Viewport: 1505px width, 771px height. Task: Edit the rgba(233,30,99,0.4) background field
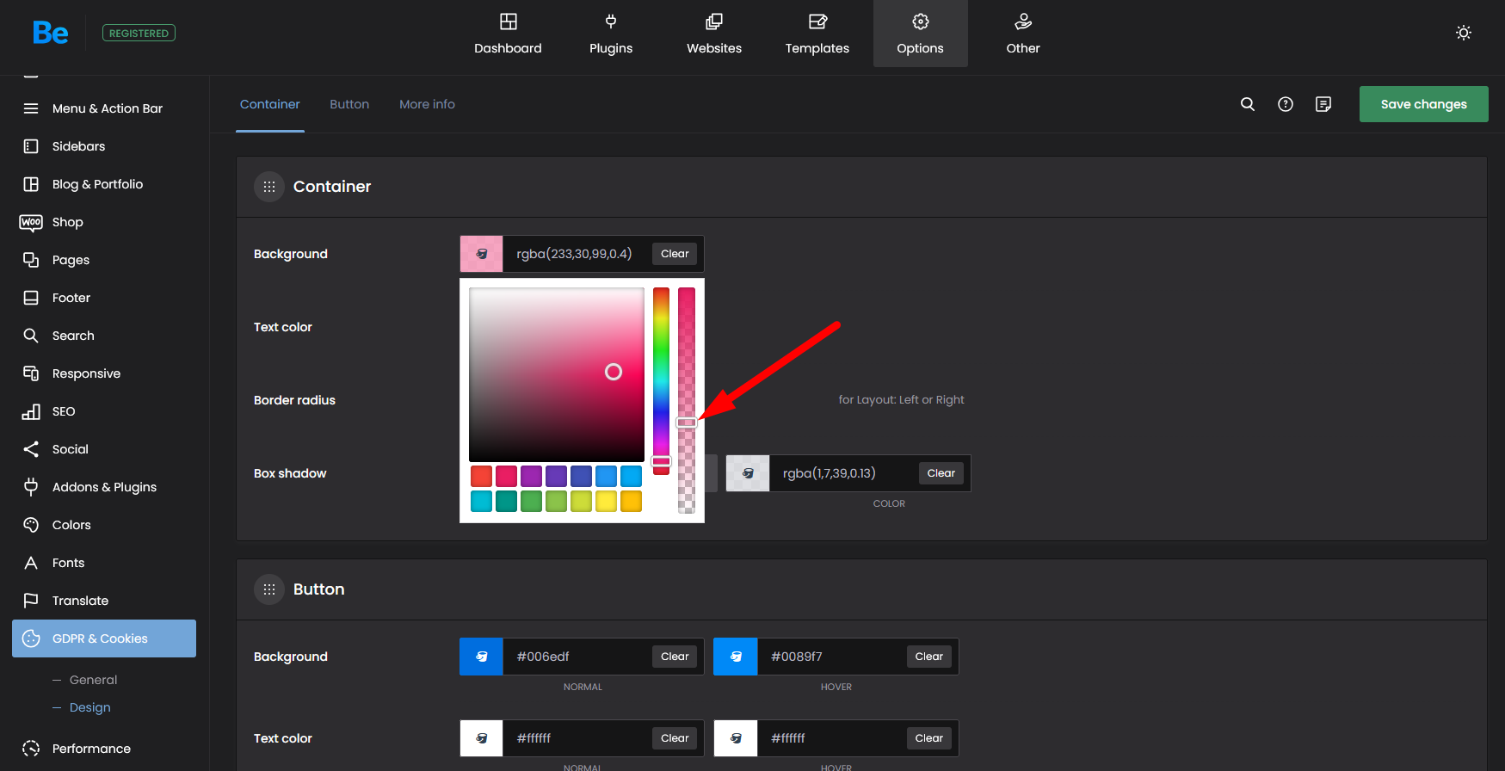click(574, 254)
